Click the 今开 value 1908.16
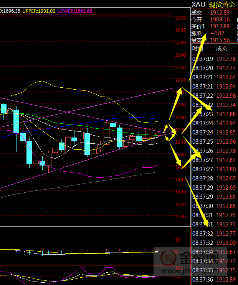Image resolution: width=238 pixels, height=285 pixels. pos(220,20)
